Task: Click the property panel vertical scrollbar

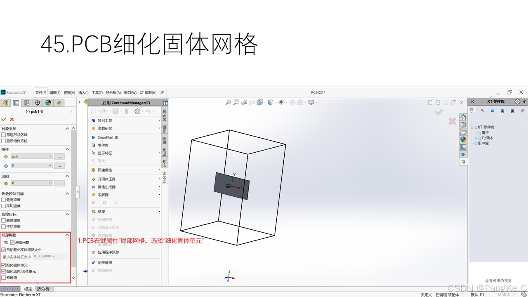Action: (74, 198)
